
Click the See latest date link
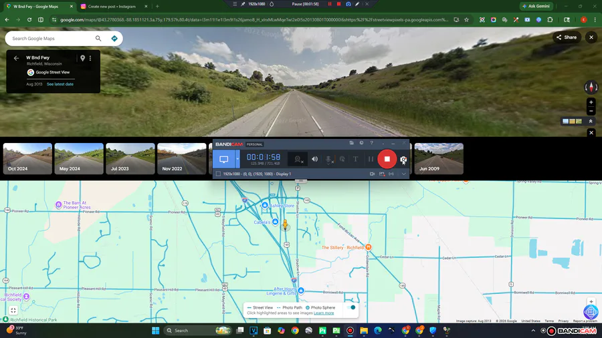point(60,84)
